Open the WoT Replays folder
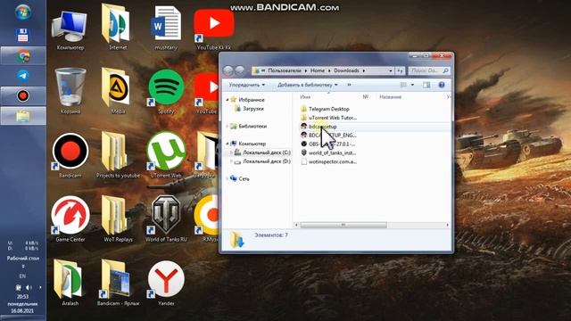The height and width of the screenshot is (321, 571). coord(118,218)
